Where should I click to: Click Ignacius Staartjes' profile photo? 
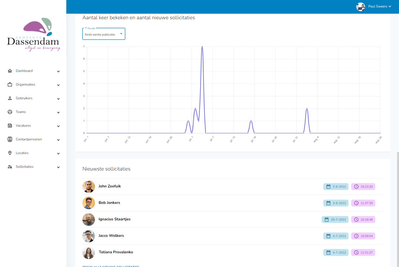[89, 219]
